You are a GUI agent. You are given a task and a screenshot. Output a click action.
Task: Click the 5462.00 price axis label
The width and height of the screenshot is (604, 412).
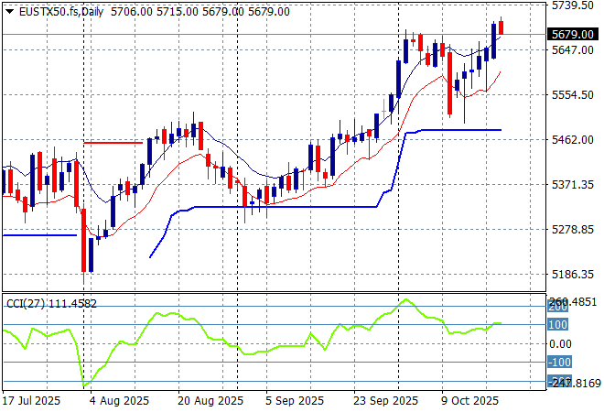[571, 139]
